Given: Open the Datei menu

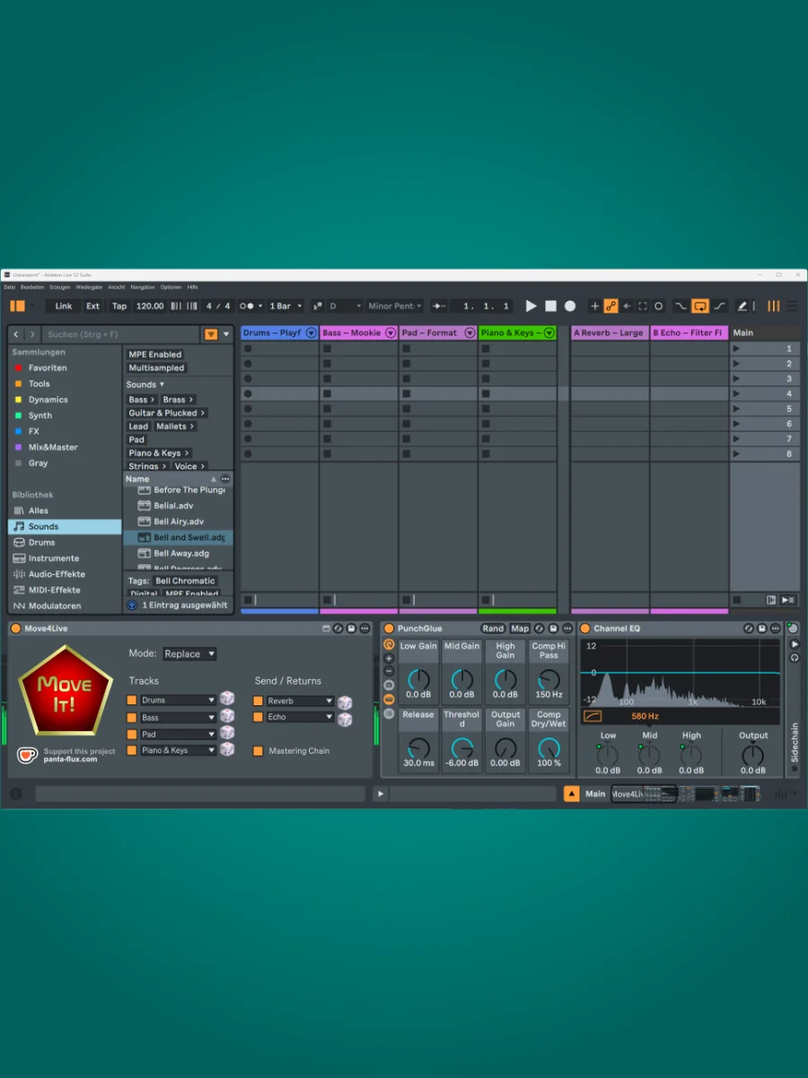Looking at the screenshot, I should pos(9,287).
